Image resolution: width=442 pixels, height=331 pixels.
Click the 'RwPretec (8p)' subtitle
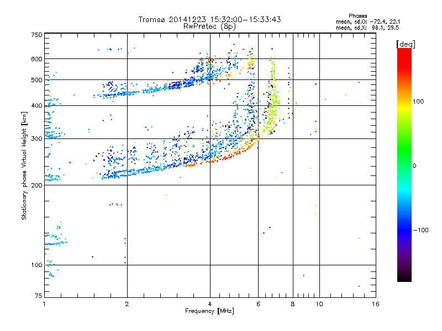tap(209, 26)
